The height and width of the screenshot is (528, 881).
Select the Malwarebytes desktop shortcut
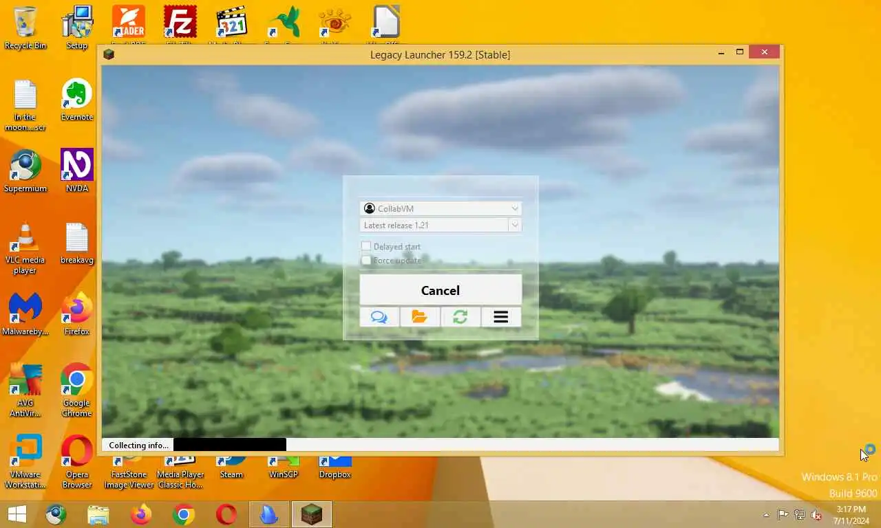click(25, 315)
